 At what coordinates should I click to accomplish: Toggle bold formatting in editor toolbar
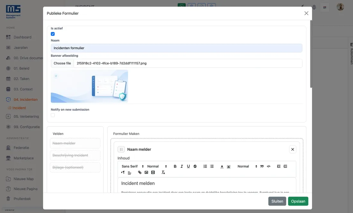[x=175, y=166]
